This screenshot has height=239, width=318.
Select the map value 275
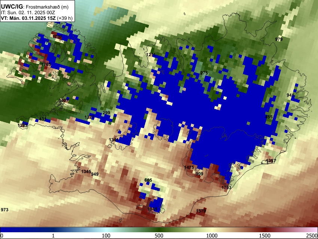pos(204,73)
